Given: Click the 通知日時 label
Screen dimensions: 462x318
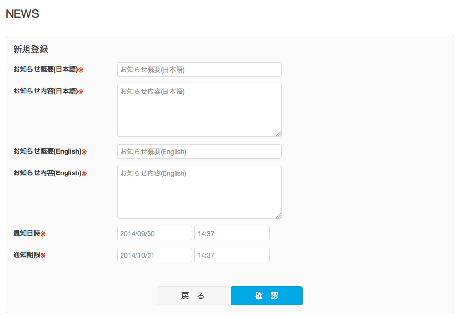Looking at the screenshot, I should click(x=27, y=233).
